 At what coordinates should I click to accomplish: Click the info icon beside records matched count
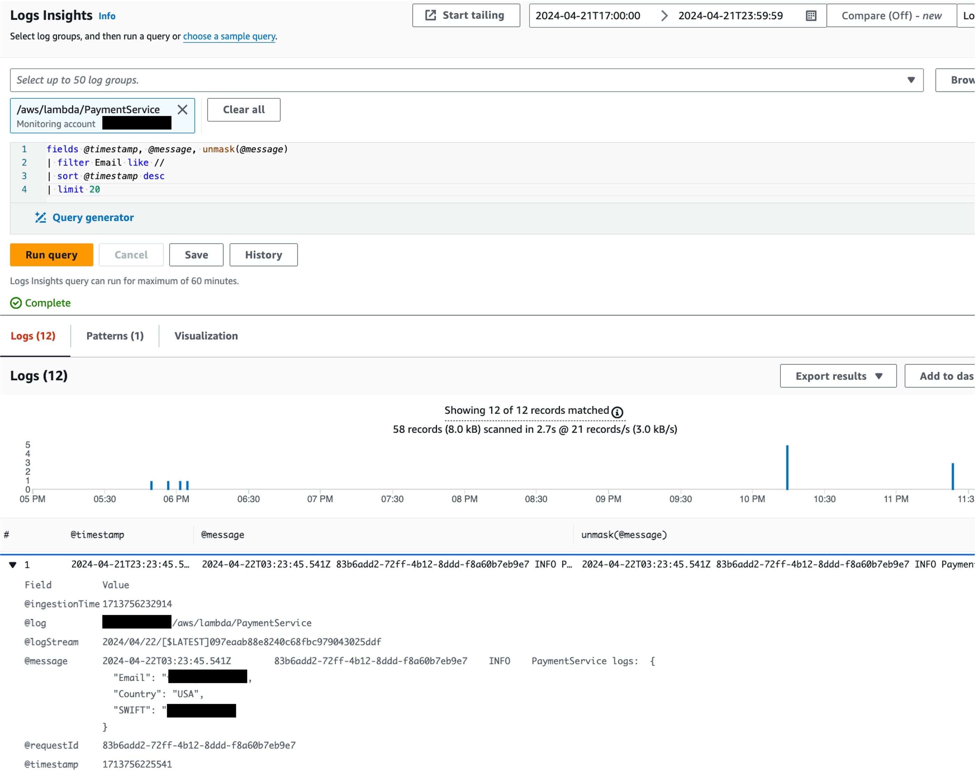coord(617,412)
